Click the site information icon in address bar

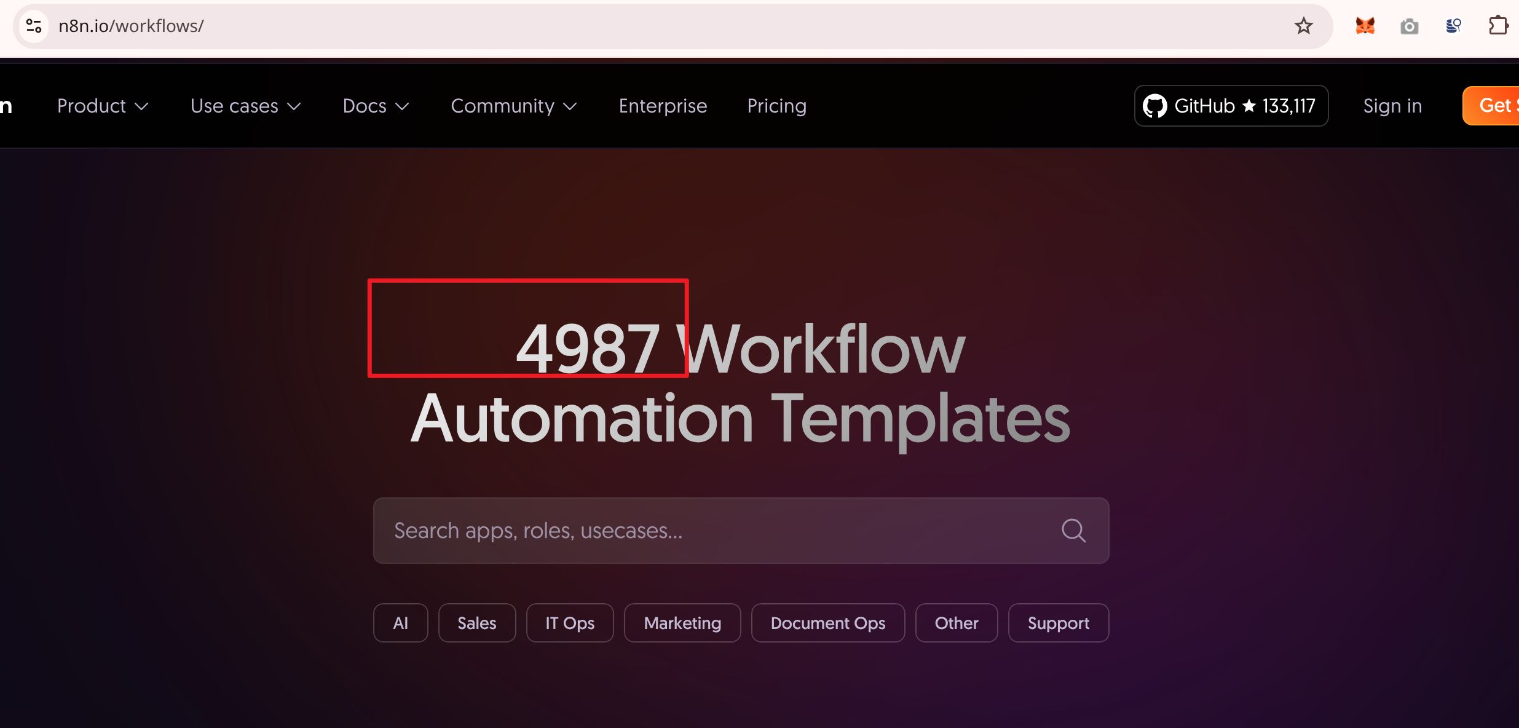(x=34, y=26)
